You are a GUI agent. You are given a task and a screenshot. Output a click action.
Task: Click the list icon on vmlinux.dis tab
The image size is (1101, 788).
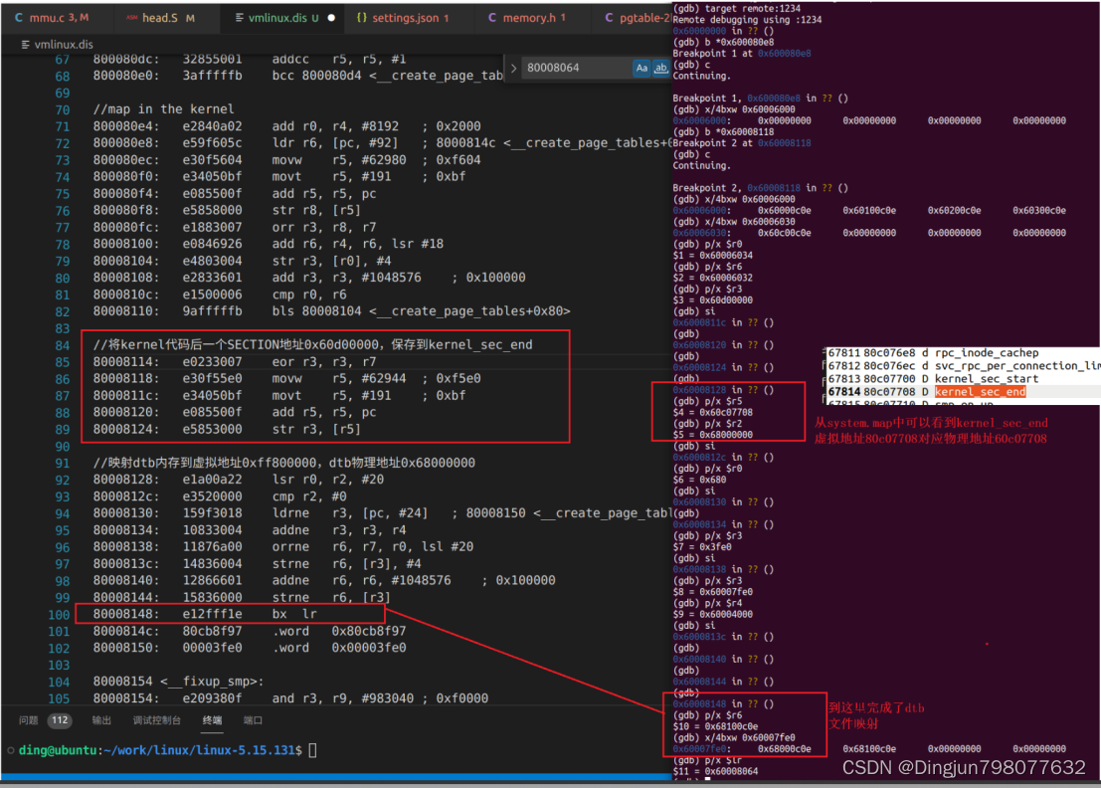tap(240, 17)
